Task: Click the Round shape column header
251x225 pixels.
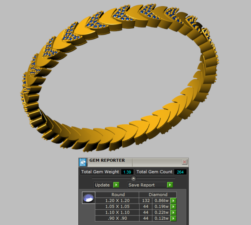Action: coord(118,195)
